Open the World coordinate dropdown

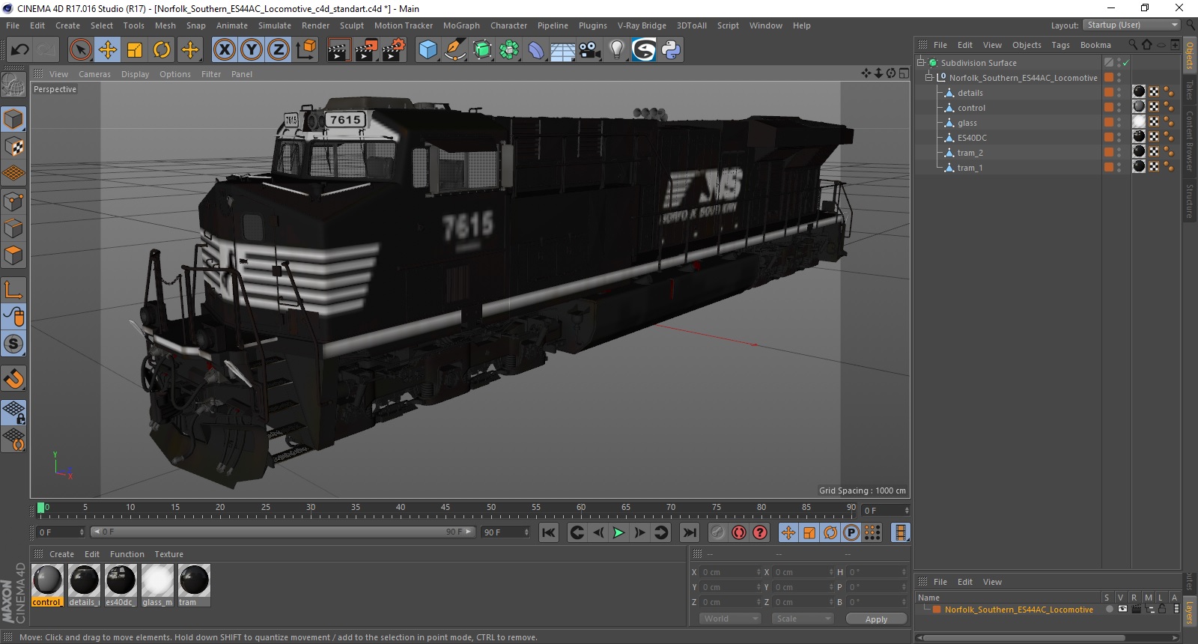730,619
